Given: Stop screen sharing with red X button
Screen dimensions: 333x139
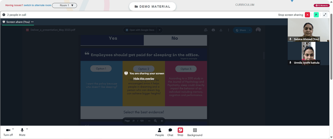Looking at the screenshot, I should (307, 15).
